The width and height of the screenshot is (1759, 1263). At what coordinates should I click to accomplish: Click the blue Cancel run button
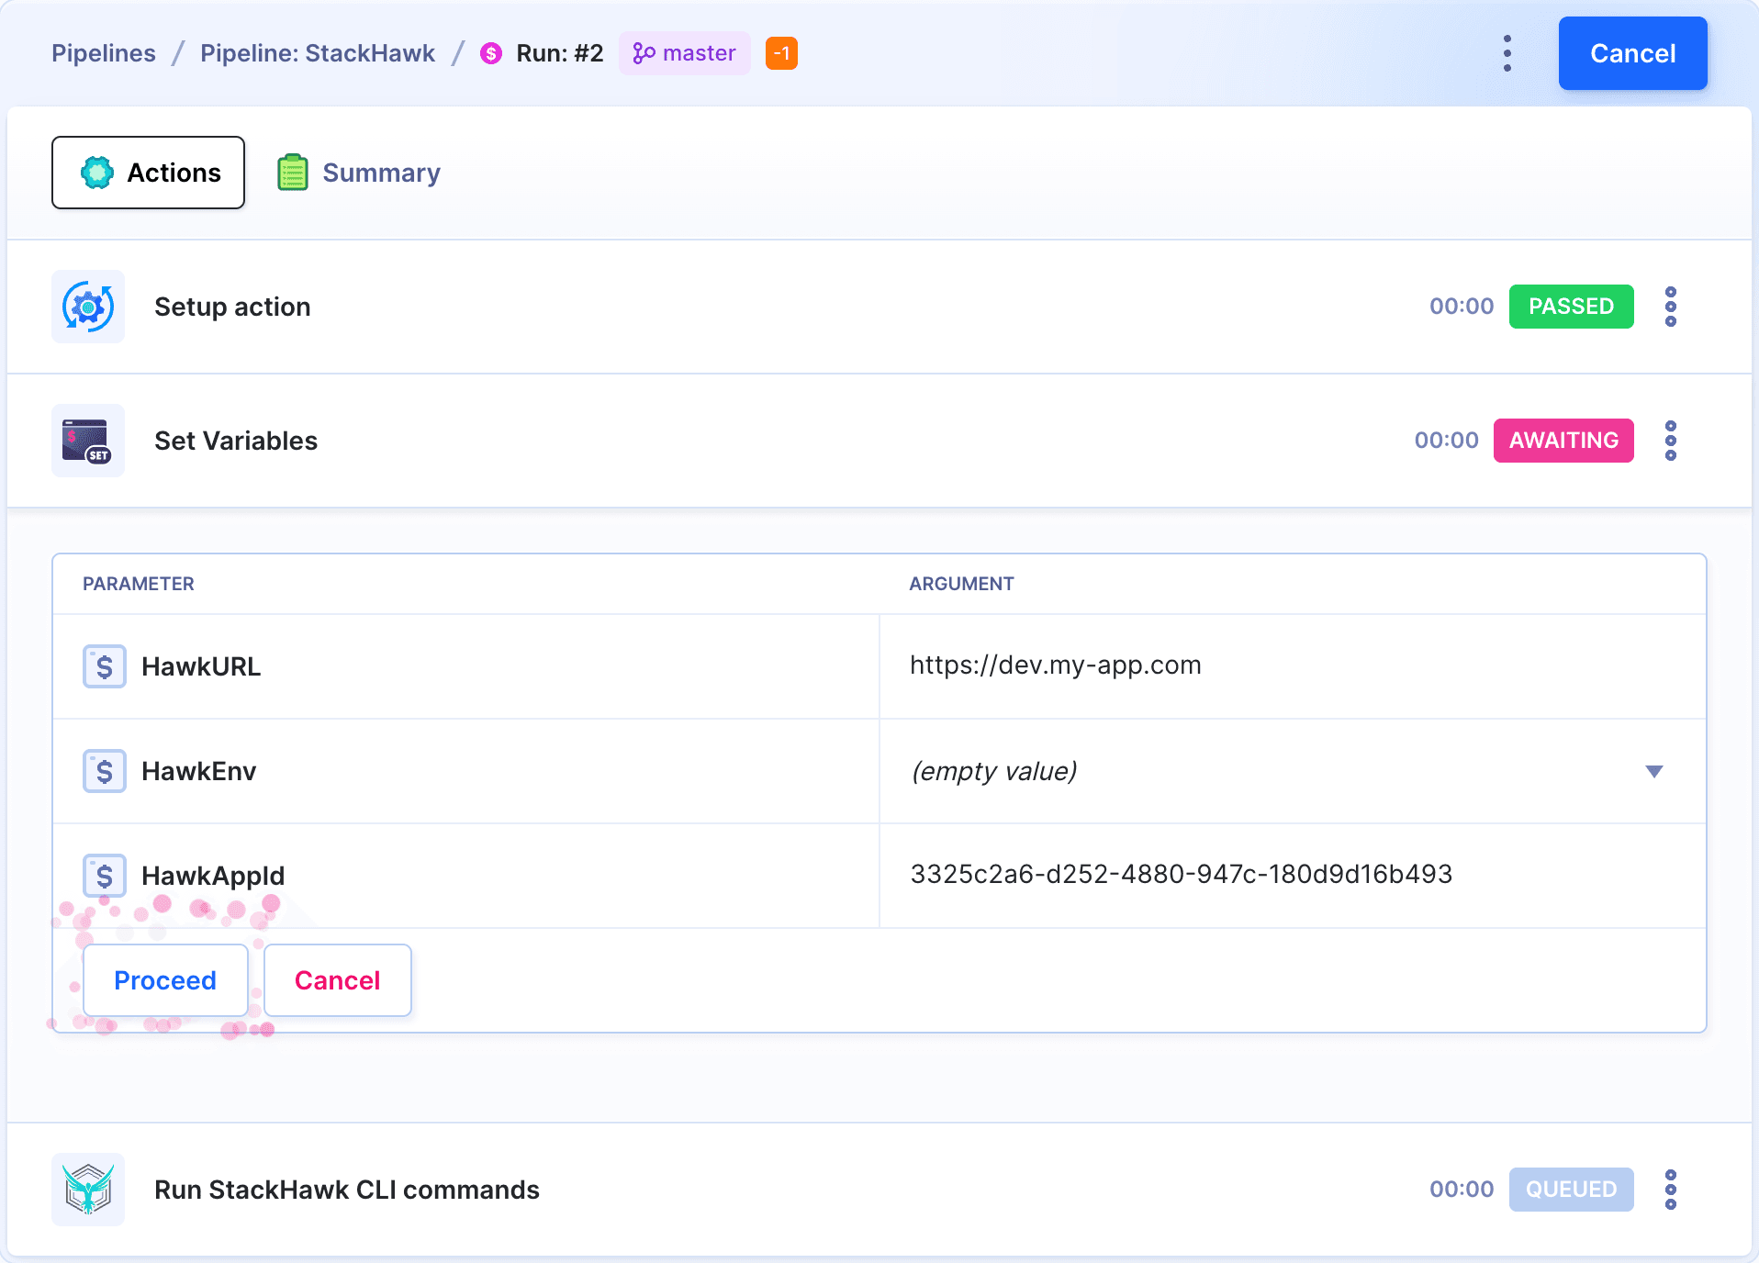(1632, 53)
